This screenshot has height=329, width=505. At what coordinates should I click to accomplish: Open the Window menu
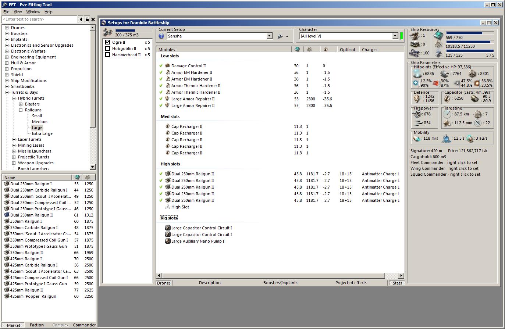[33, 12]
